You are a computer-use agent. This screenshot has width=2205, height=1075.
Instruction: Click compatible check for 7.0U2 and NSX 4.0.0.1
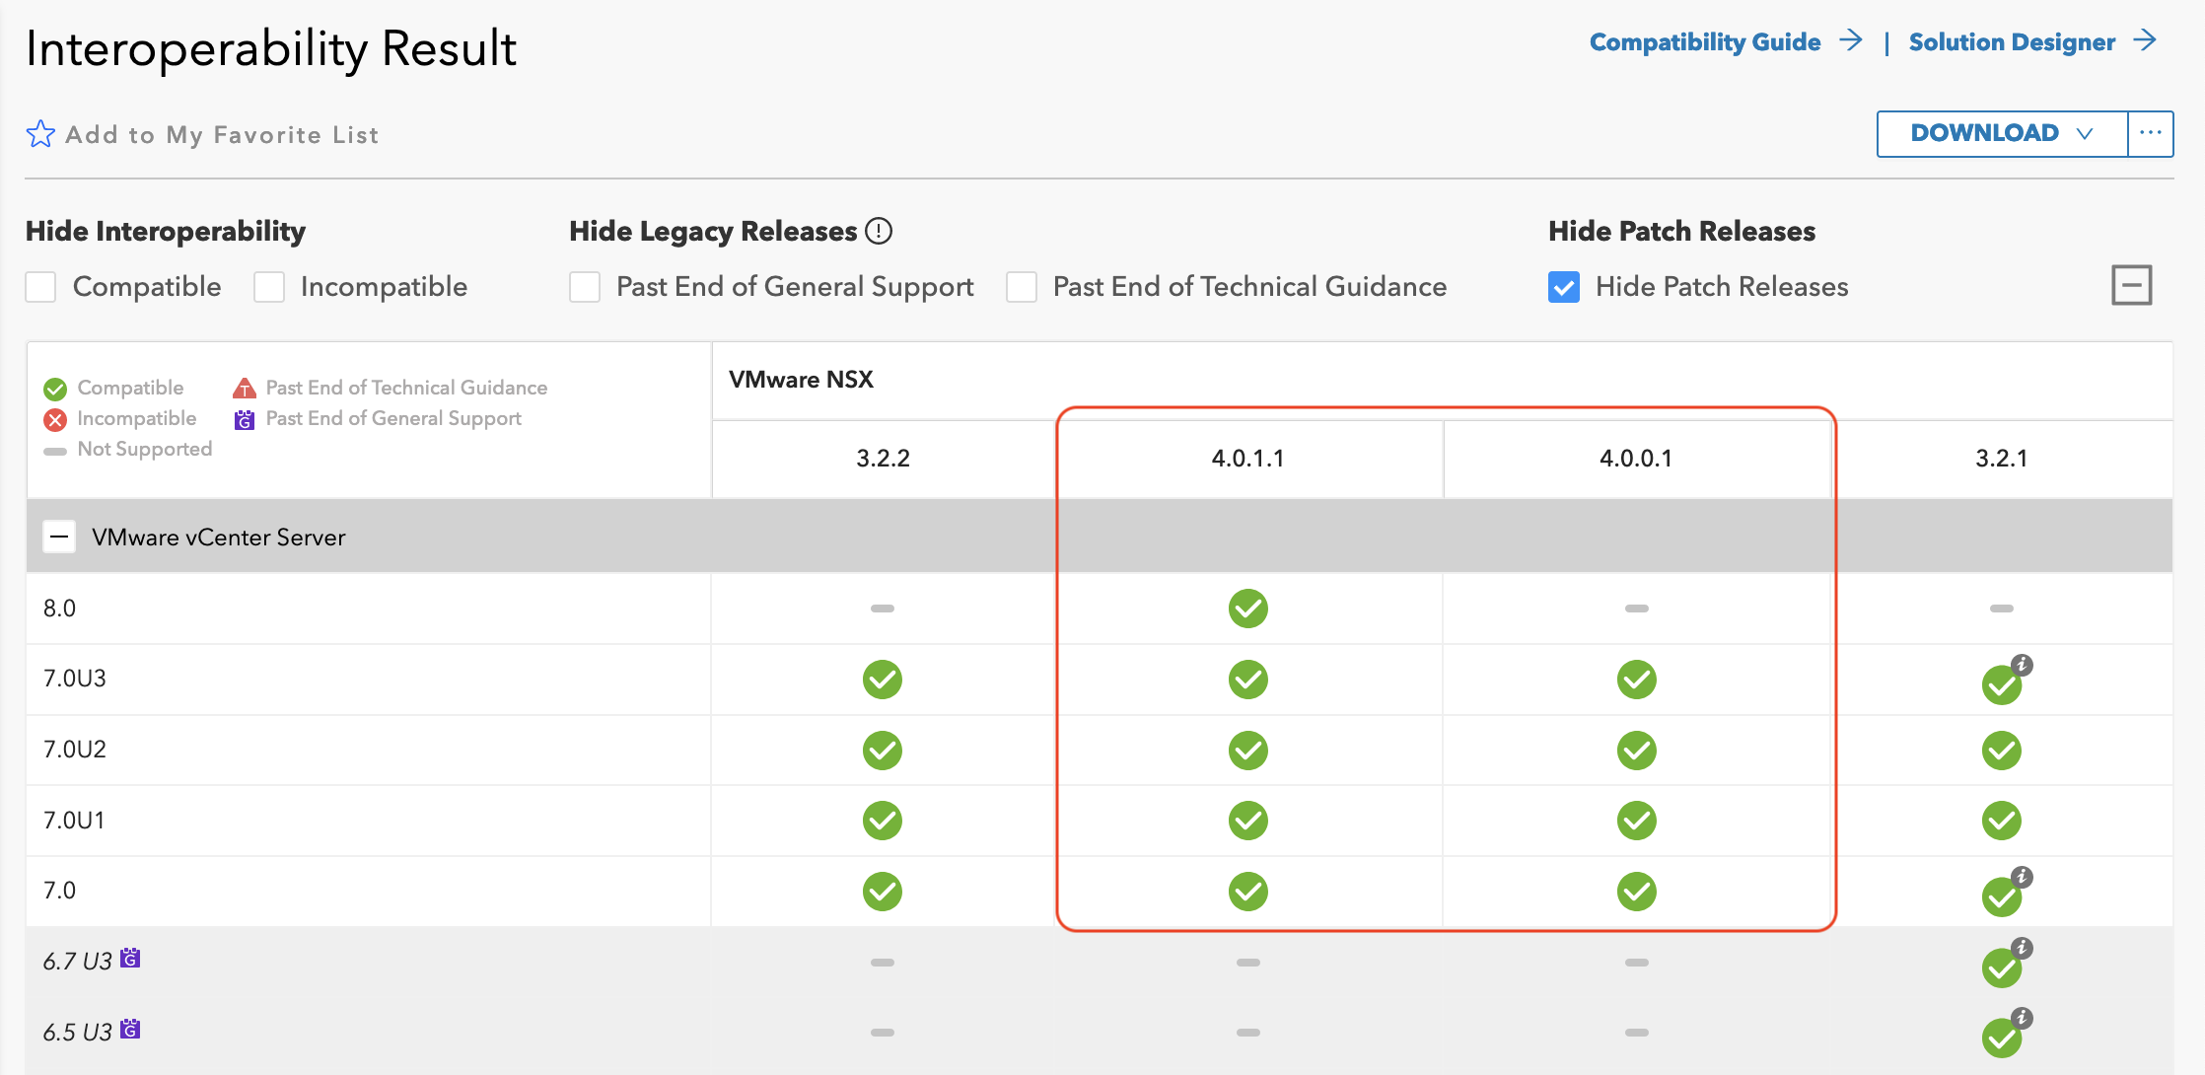click(1637, 751)
